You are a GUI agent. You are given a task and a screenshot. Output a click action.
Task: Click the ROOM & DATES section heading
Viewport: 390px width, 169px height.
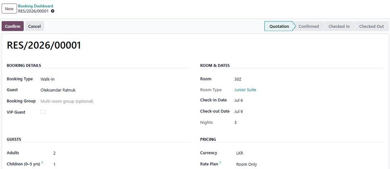pyautogui.click(x=215, y=66)
